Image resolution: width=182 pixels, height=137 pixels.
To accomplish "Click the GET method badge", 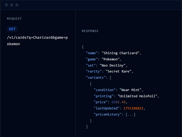I will tap(12, 29).
